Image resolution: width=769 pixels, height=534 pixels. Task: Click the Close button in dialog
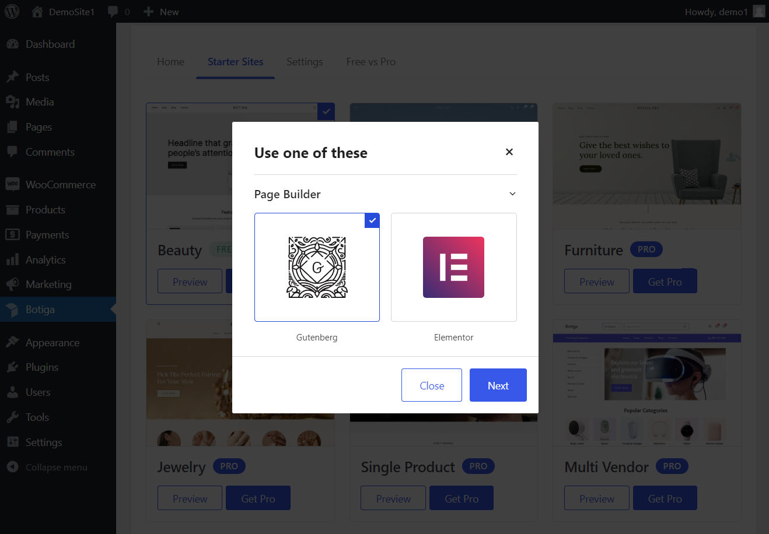[x=432, y=385]
